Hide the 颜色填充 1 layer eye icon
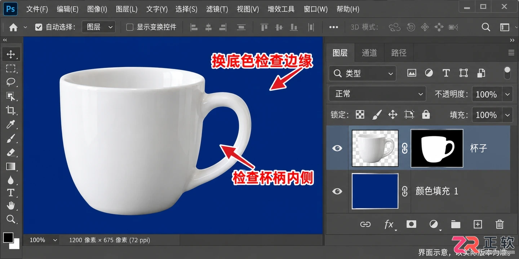This screenshot has height=259, width=519. pos(337,191)
